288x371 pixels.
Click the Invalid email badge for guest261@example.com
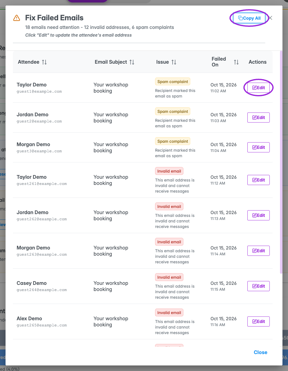click(169, 171)
